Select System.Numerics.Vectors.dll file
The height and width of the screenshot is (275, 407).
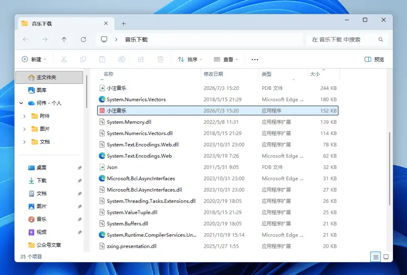tap(218, 133)
